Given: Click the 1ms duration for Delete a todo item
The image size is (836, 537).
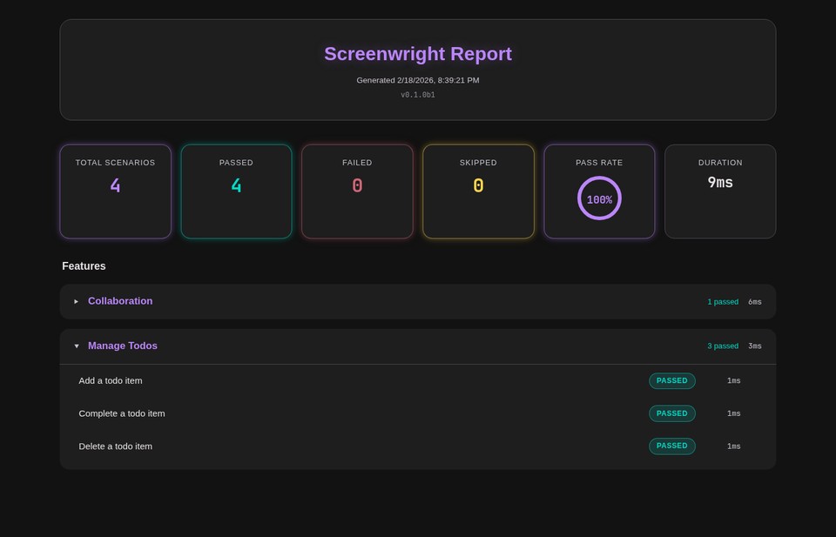Looking at the screenshot, I should pyautogui.click(x=733, y=446).
